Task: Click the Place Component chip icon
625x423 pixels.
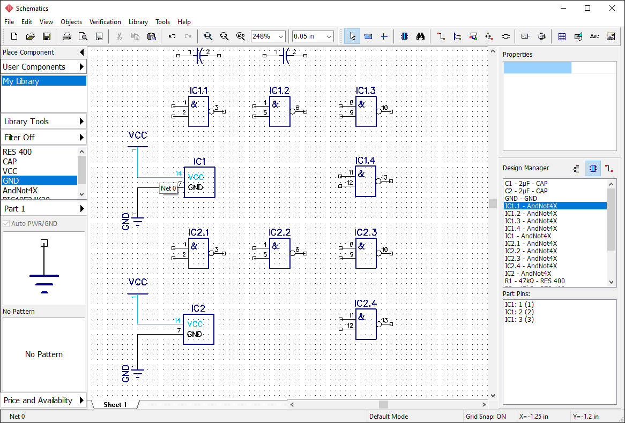Action: point(404,36)
